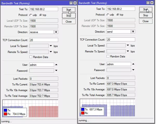Click the Test To address field in left window

point(43,9)
